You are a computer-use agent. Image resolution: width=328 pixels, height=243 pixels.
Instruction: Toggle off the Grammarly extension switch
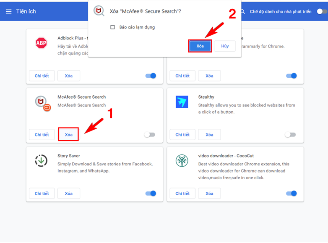(x=292, y=76)
